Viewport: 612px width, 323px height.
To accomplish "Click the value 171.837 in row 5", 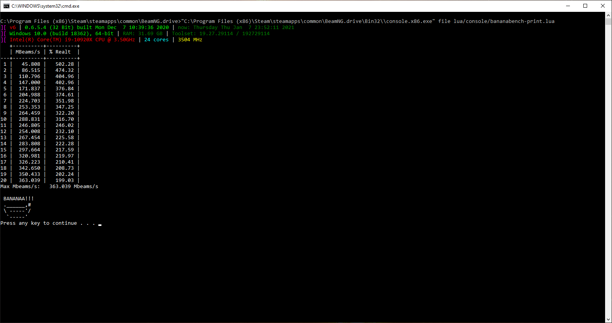I will [x=29, y=89].
